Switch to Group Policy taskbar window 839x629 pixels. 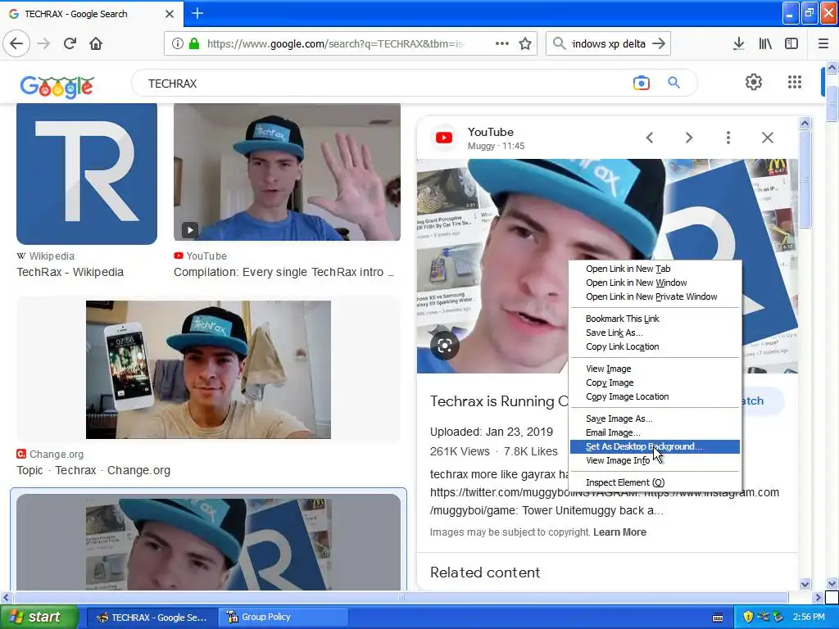(283, 617)
